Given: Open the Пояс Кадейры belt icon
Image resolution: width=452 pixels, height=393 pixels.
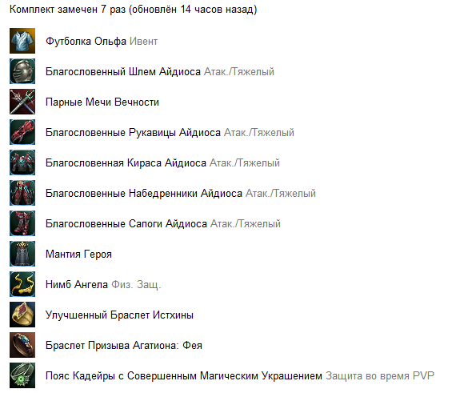Looking at the screenshot, I should tap(22, 375).
